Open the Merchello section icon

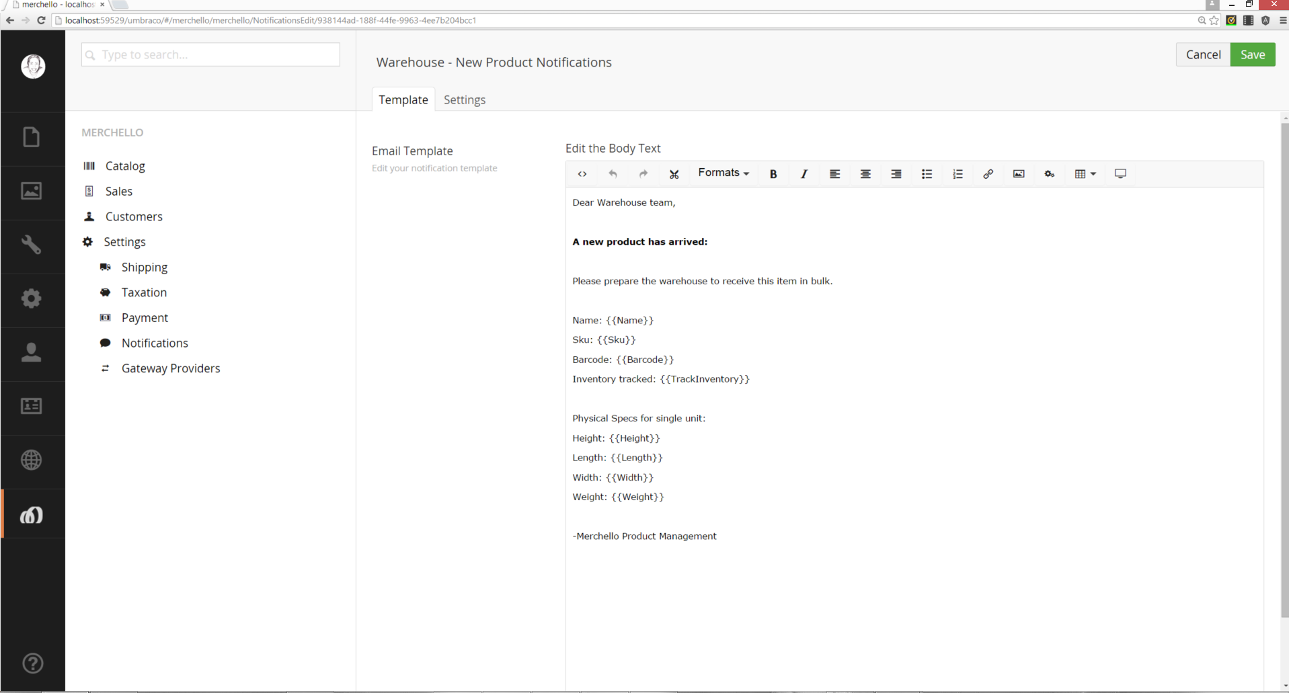pos(32,514)
